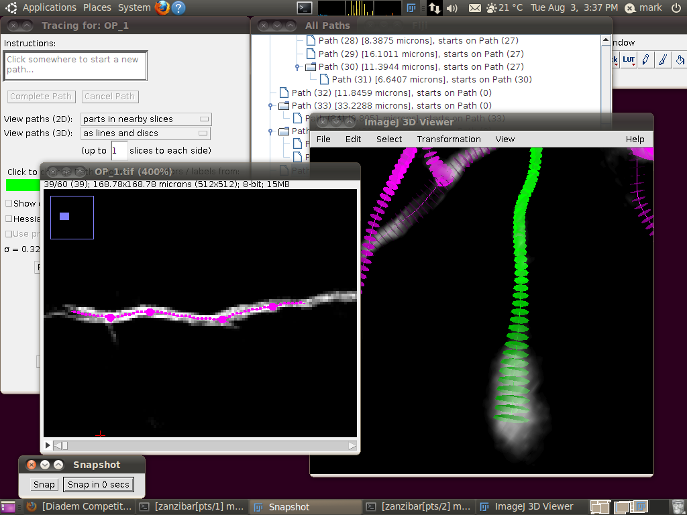The image size is (687, 515).
Task: Collapse the Path (30) tree node
Action: (297, 67)
